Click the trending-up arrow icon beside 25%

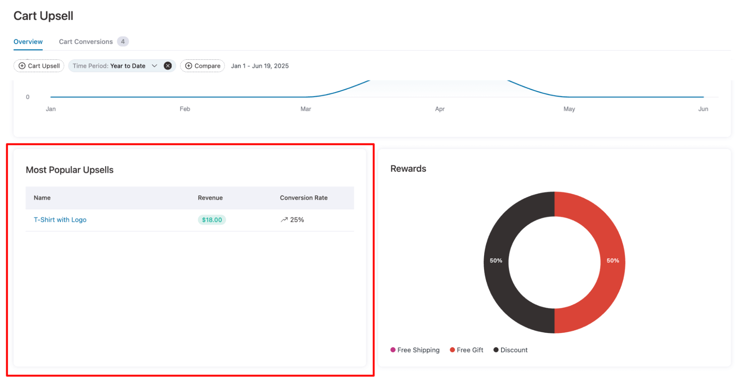pyautogui.click(x=284, y=220)
